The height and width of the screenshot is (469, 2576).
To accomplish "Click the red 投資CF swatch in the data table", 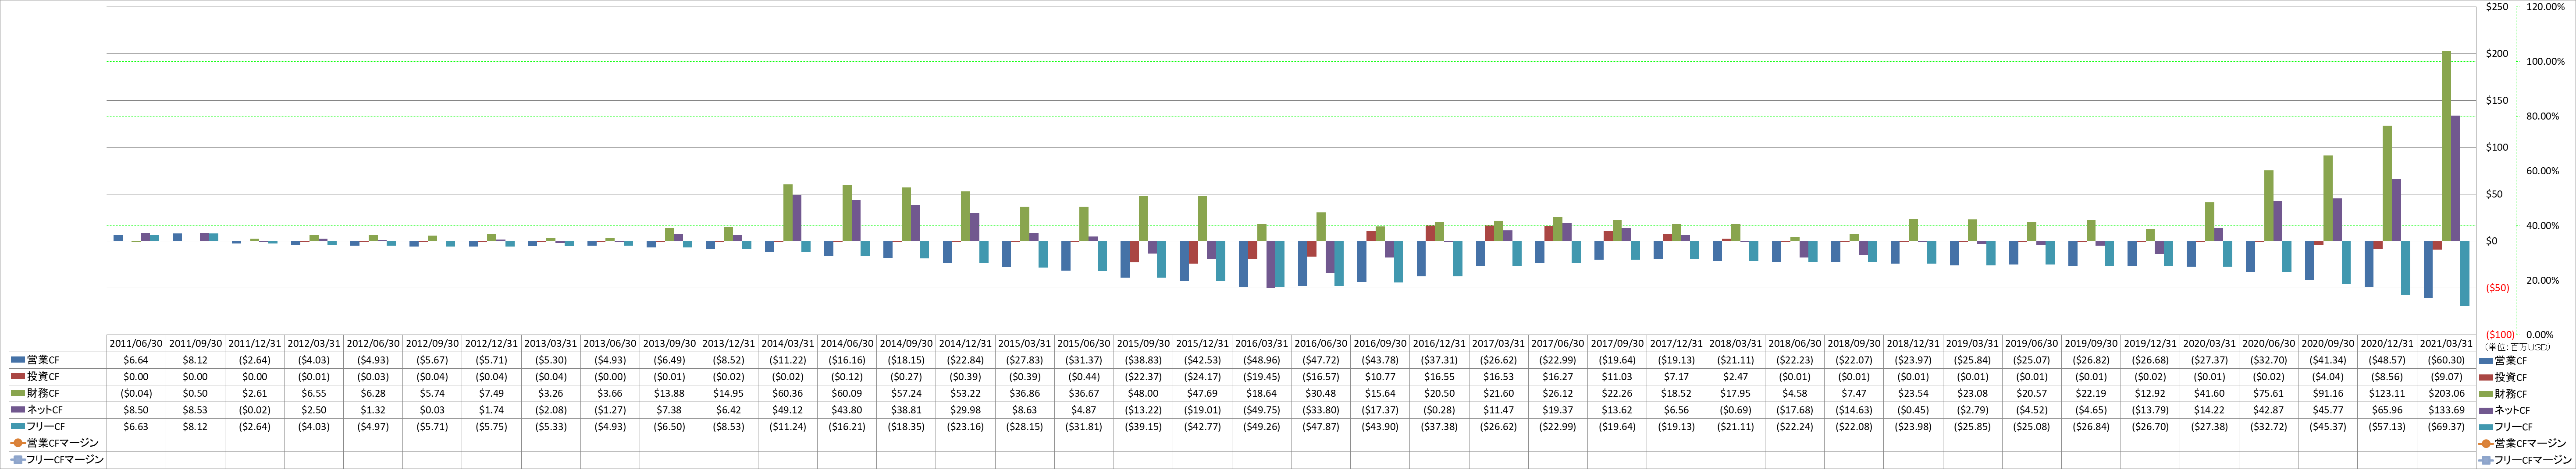I will [18, 377].
